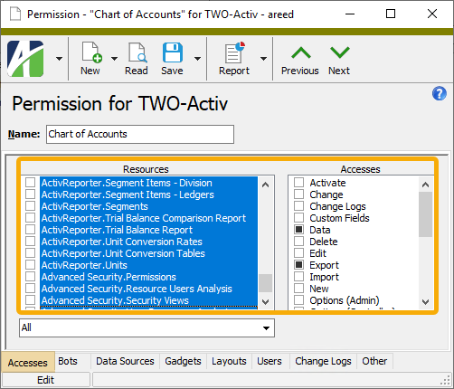Toggle the Custom Fields access checkbox

tap(298, 218)
